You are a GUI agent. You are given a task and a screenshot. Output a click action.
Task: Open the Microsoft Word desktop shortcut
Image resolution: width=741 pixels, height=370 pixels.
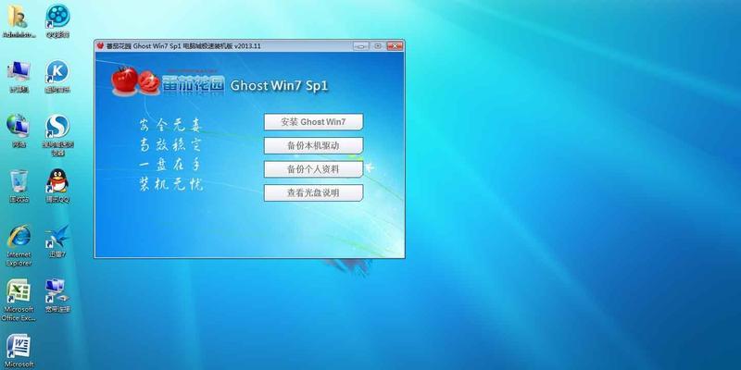tap(19, 346)
